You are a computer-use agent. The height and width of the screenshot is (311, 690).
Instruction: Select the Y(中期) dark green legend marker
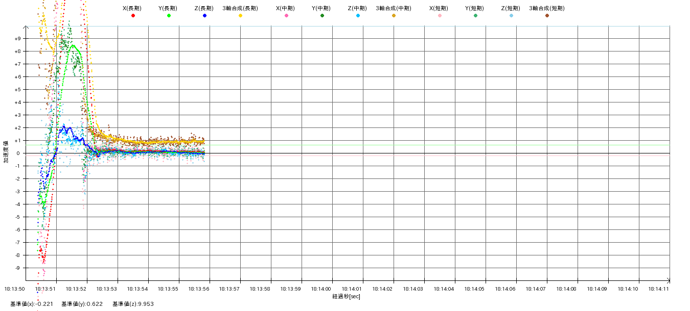click(x=322, y=16)
